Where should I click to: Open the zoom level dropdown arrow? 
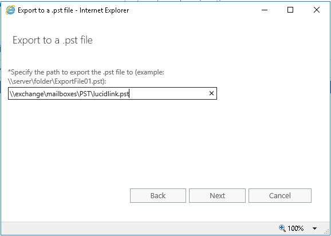pos(314,229)
